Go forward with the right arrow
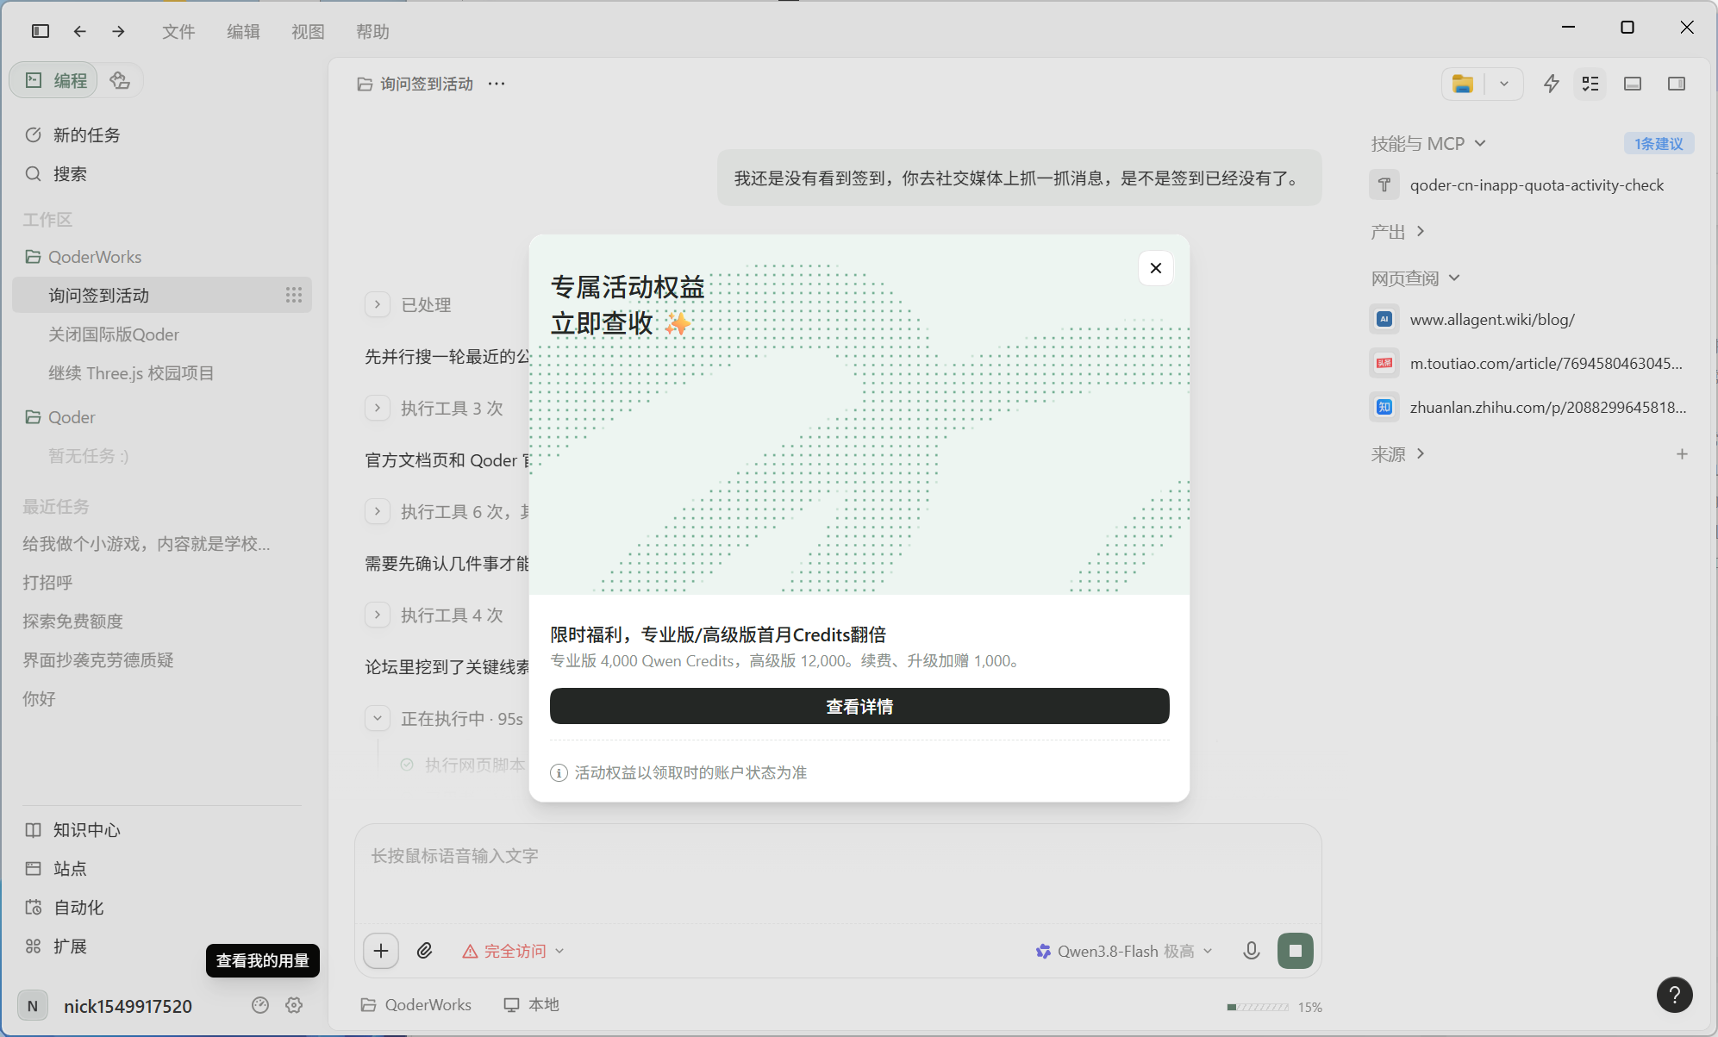 (118, 31)
